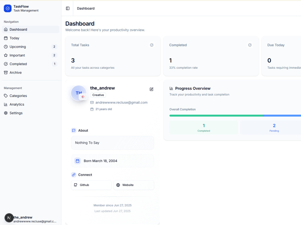The image size is (301, 225).
Task: Click the Due Today card heading
Action: coord(276,45)
